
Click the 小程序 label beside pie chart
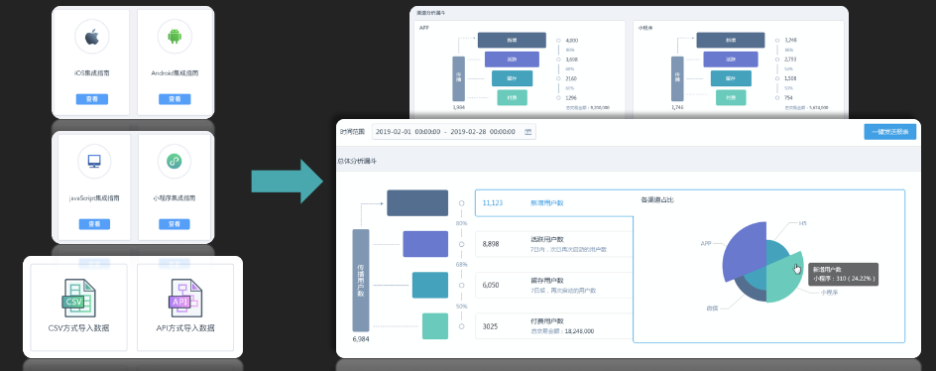829,293
